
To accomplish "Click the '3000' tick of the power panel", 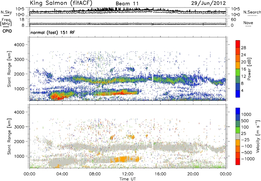I will coord(19,59).
